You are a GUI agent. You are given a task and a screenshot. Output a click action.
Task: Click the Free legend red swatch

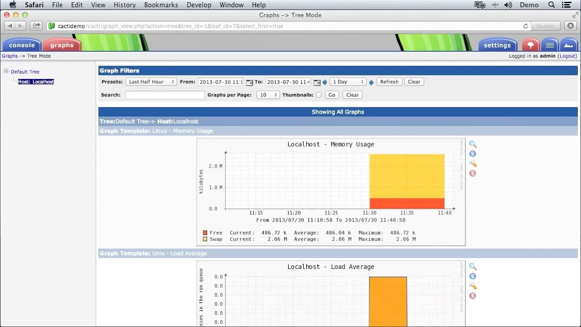[x=205, y=233]
